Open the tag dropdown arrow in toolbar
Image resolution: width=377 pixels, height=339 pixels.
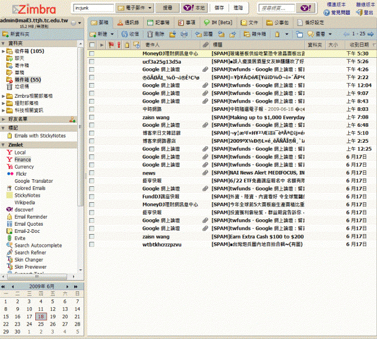pyautogui.click(x=287, y=34)
